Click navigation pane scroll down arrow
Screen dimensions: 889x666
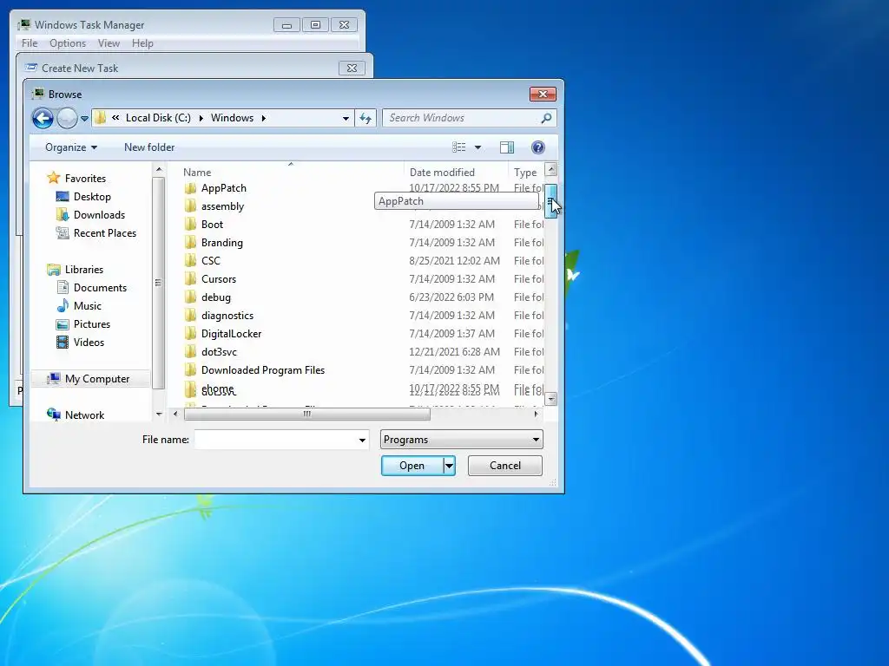pyautogui.click(x=159, y=414)
